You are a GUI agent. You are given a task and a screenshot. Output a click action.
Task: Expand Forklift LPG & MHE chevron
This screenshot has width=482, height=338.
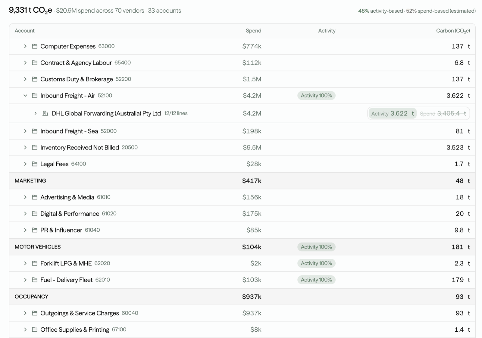[25, 263]
